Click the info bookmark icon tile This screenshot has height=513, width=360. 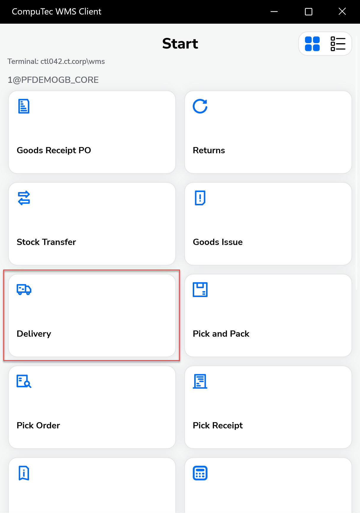[24, 473]
